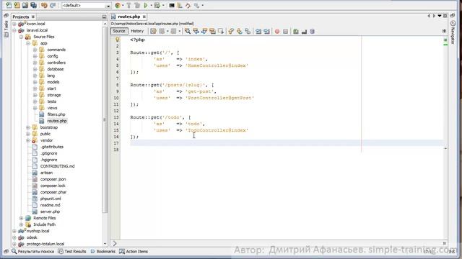
Task: Open the Action Items tab
Action: coord(134,252)
